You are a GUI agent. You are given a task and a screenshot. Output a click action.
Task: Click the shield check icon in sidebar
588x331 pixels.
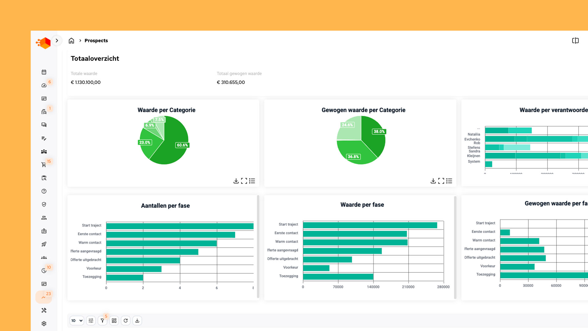click(44, 204)
